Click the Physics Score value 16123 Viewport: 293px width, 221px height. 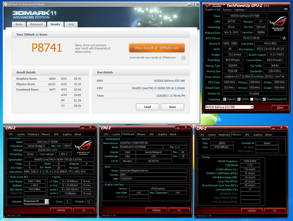tap(52, 84)
